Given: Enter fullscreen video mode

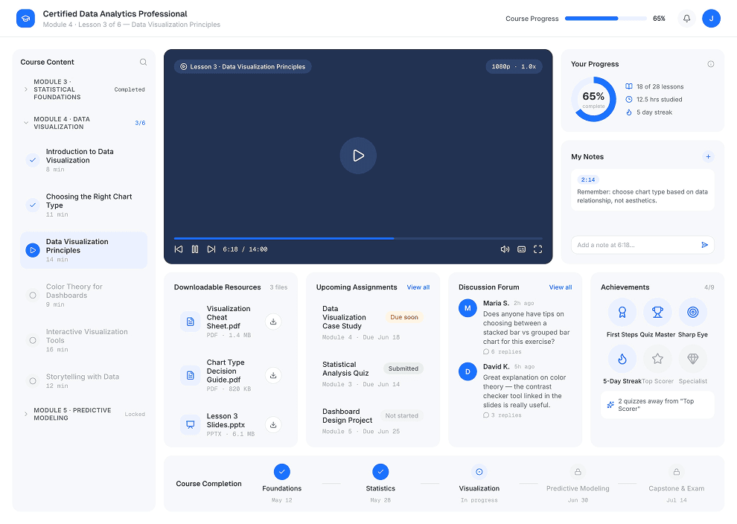Looking at the screenshot, I should coord(537,249).
